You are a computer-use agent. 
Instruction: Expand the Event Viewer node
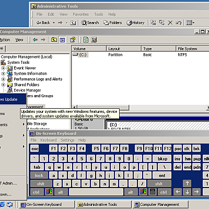click(x=3, y=68)
